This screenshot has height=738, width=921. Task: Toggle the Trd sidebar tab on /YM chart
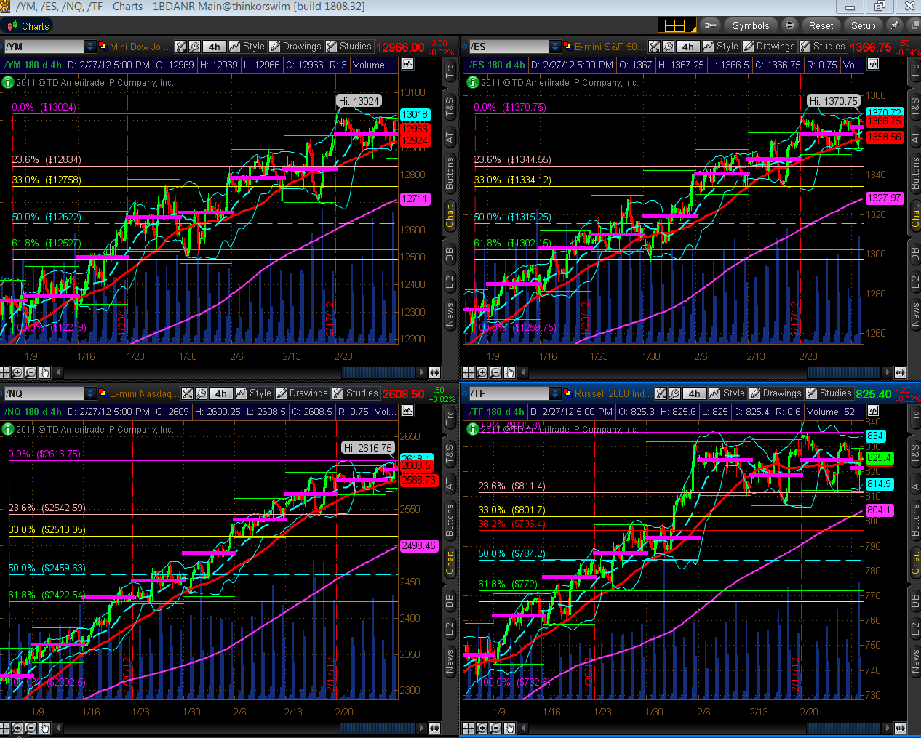(450, 71)
